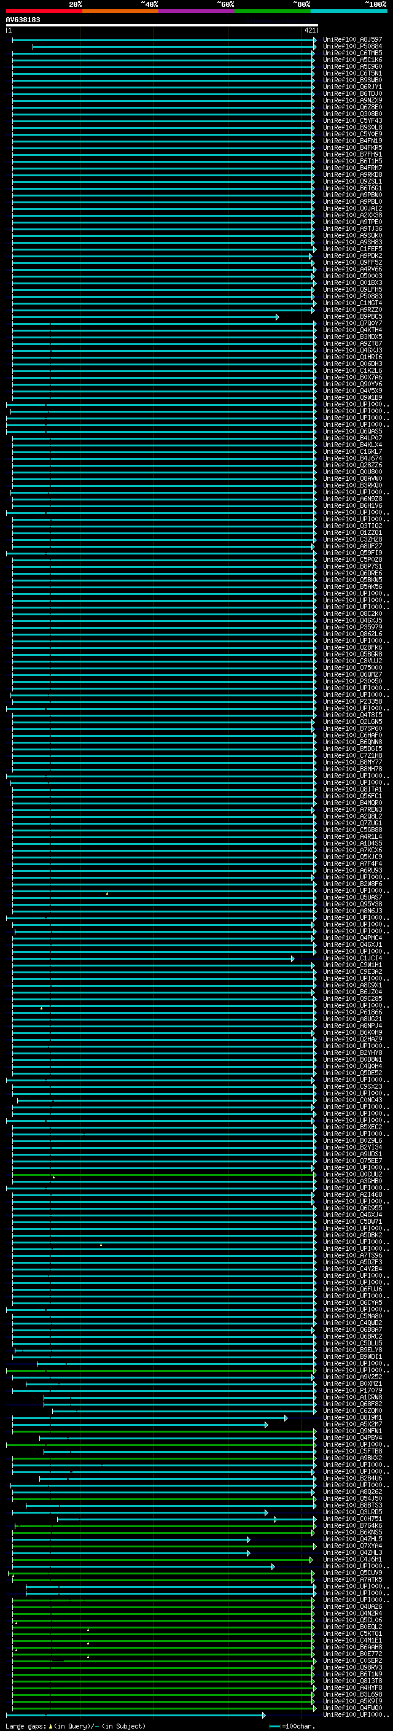The image size is (393, 1731).
Task: Select the UniRef100_C7Z1H8 label
Action: coord(352,755)
